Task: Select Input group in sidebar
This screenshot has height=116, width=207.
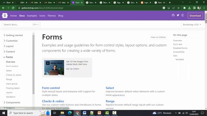Action: (x=12, y=84)
